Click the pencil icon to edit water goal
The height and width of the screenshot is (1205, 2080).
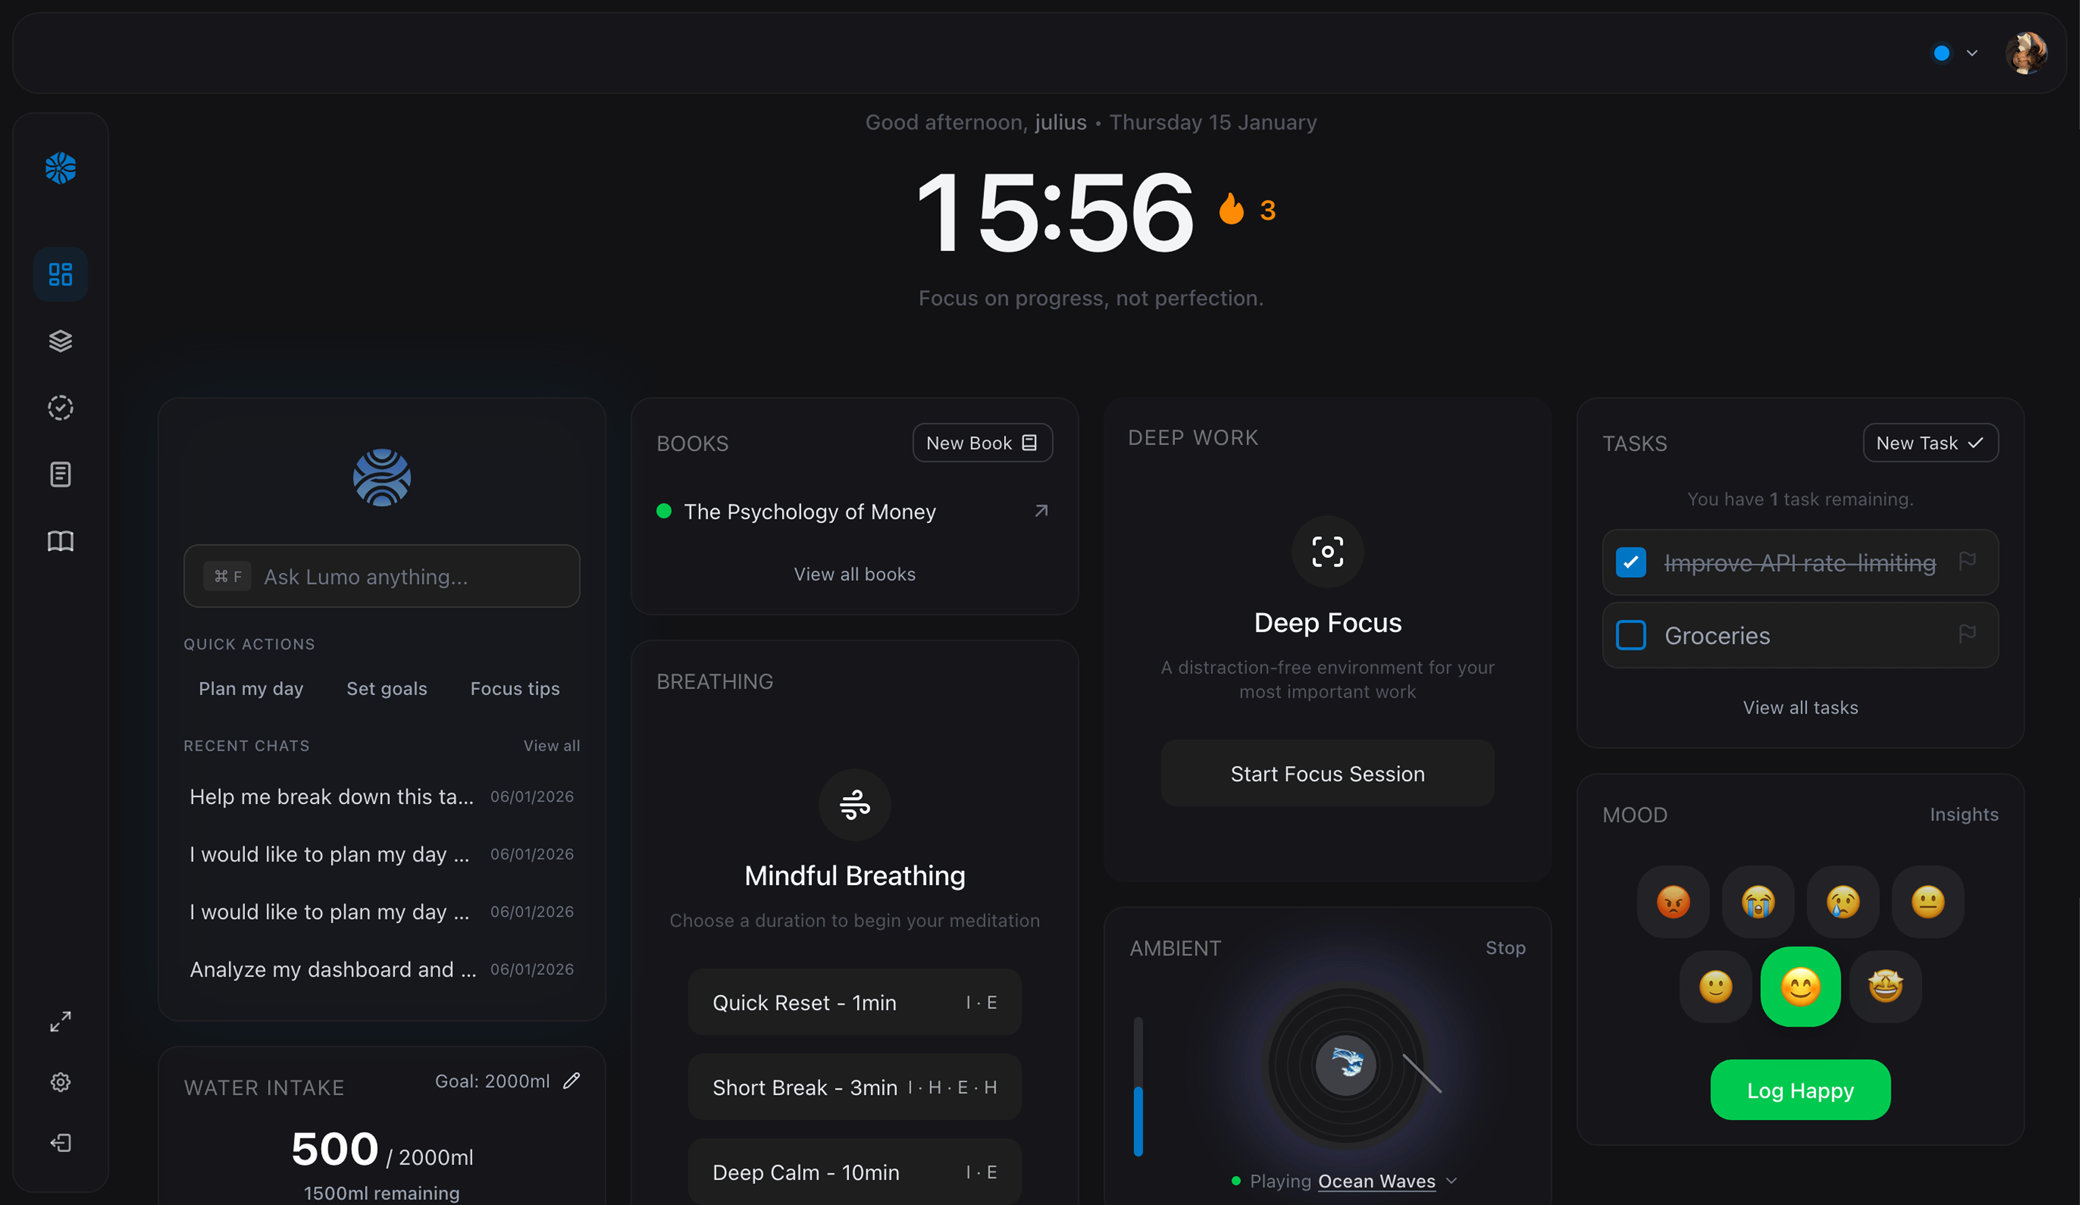(573, 1080)
